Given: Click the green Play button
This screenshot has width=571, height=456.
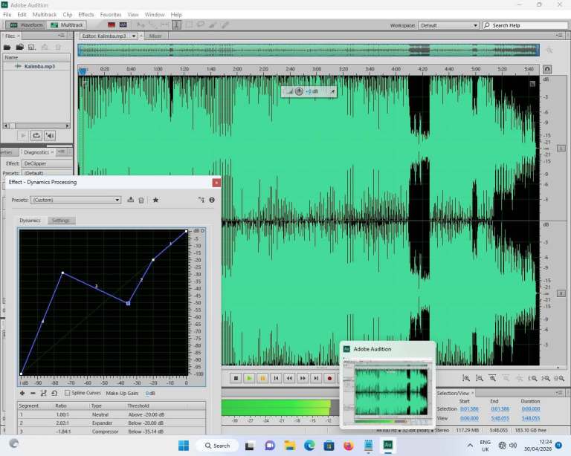Looking at the screenshot, I should tap(249, 378).
